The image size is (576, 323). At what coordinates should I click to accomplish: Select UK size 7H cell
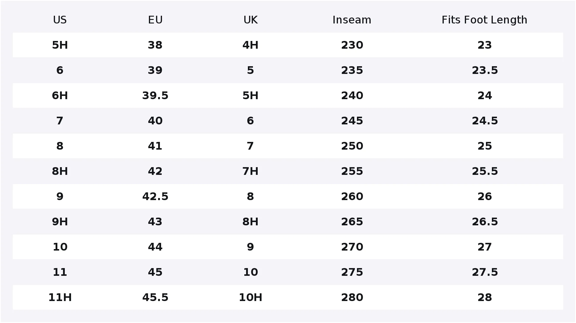click(x=251, y=171)
